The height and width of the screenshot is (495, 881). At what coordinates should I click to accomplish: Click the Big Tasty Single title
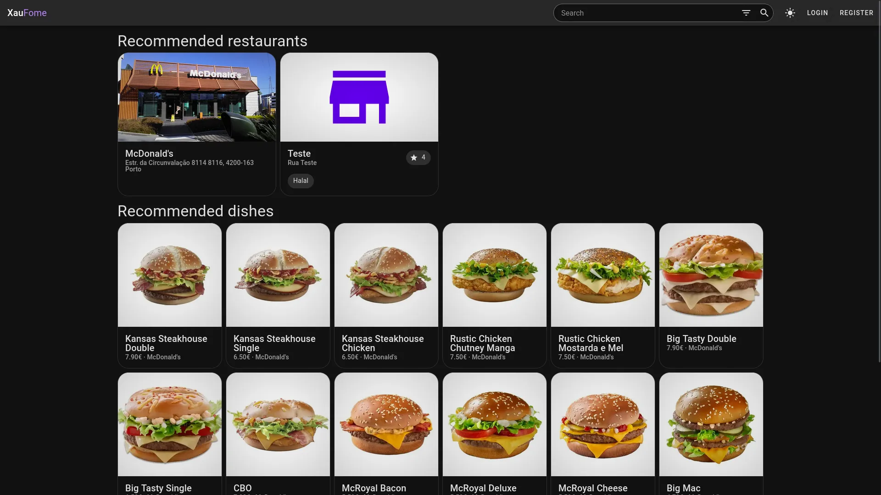click(158, 488)
